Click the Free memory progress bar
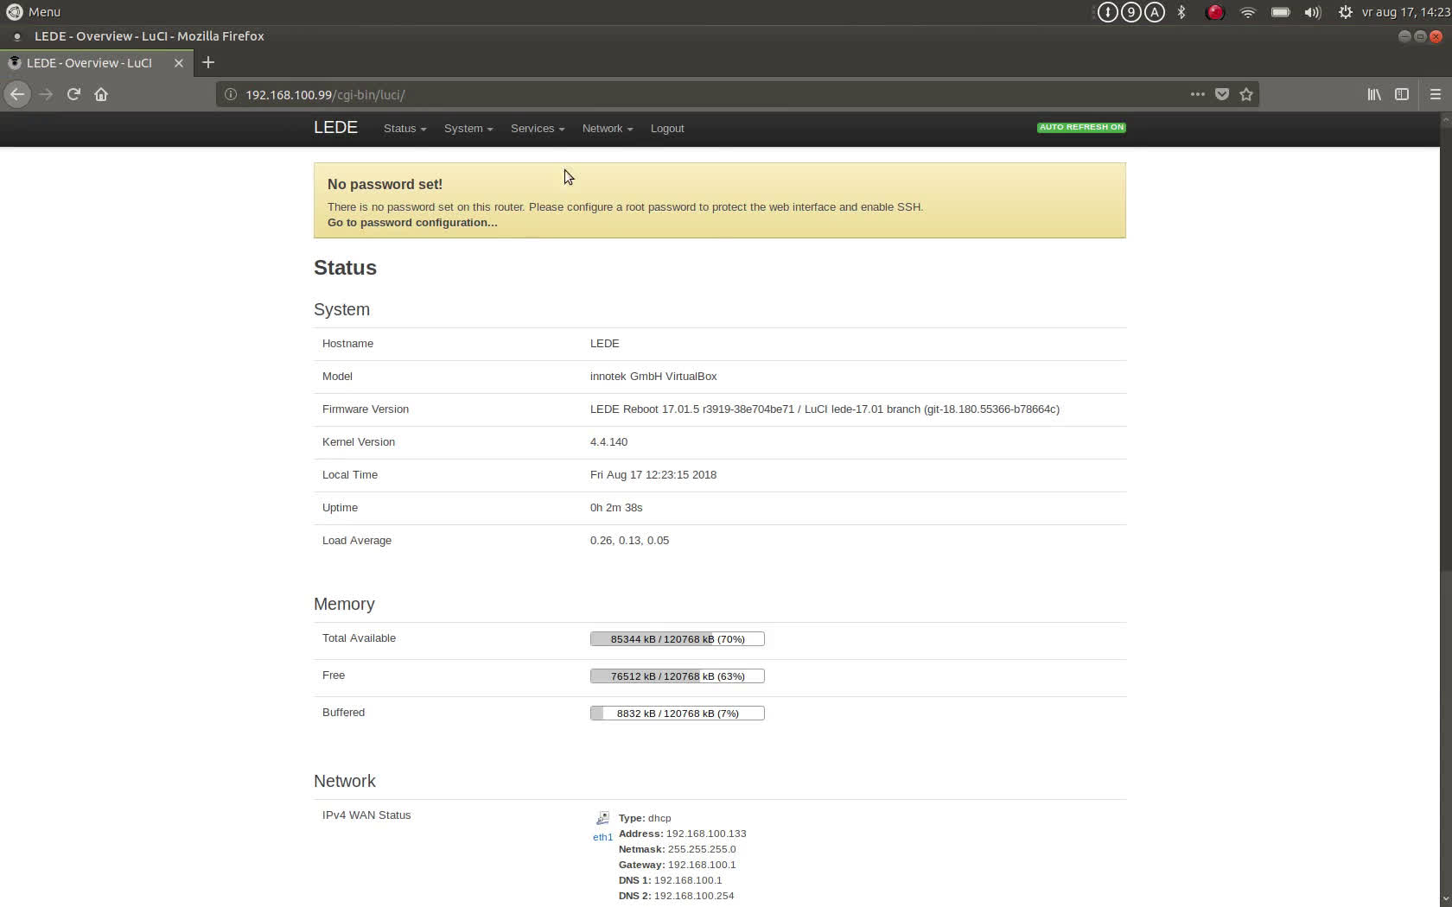Viewport: 1452px width, 907px height. click(x=677, y=676)
